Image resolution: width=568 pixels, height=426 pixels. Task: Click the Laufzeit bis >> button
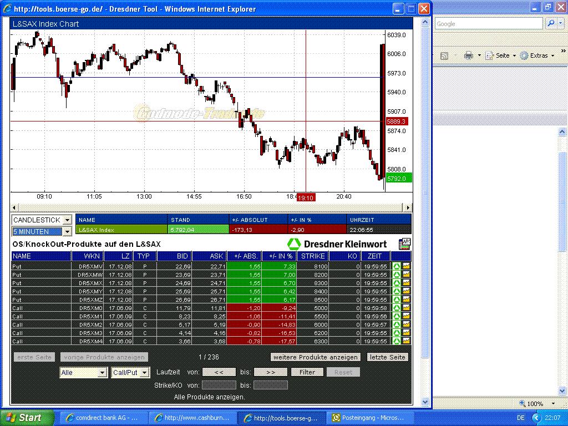pos(271,372)
